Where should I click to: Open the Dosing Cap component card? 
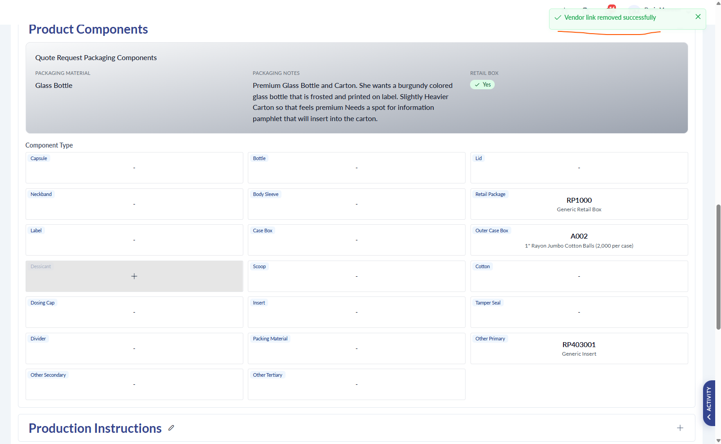point(134,312)
